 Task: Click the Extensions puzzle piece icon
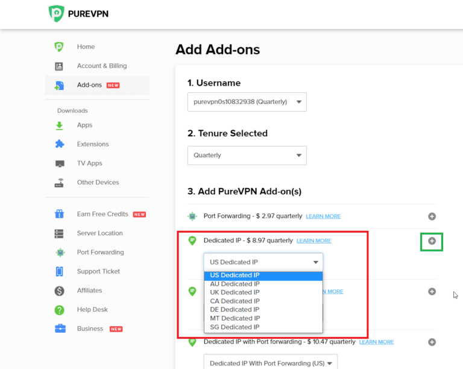pyautogui.click(x=59, y=144)
